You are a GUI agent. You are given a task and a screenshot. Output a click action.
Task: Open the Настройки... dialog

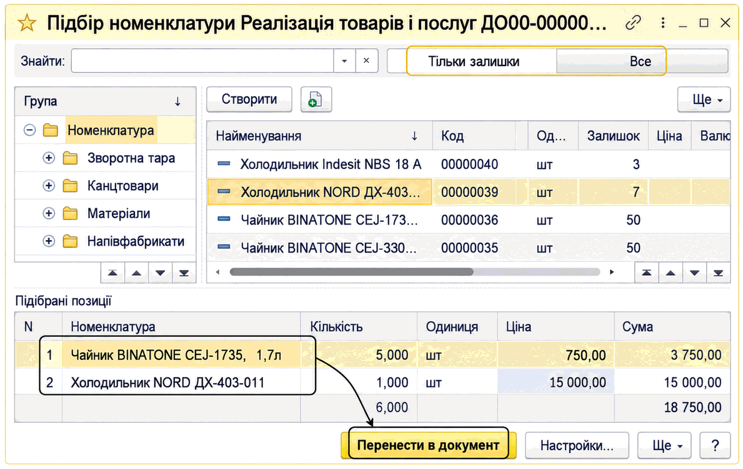tap(577, 445)
